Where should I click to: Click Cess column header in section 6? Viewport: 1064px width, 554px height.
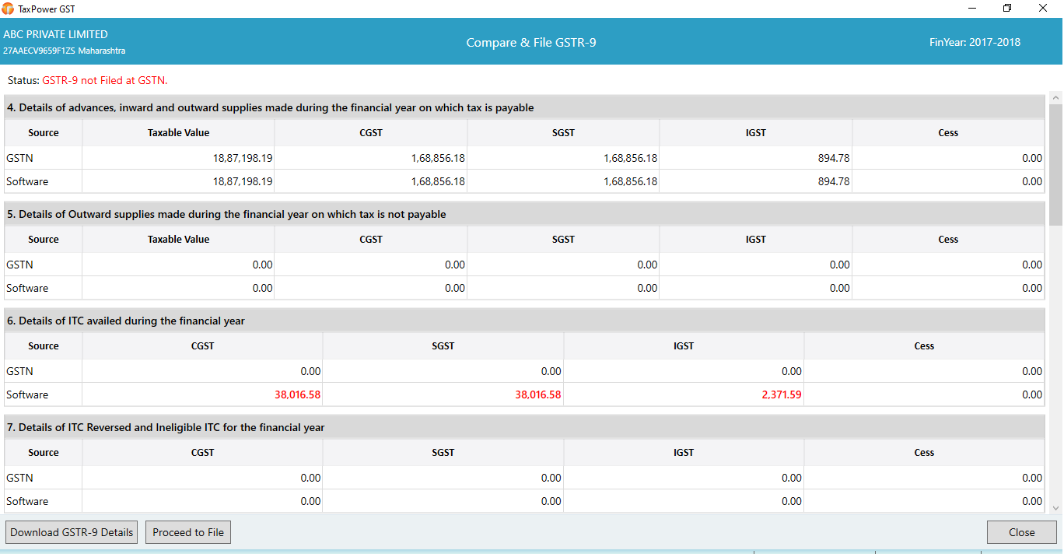pyautogui.click(x=924, y=346)
